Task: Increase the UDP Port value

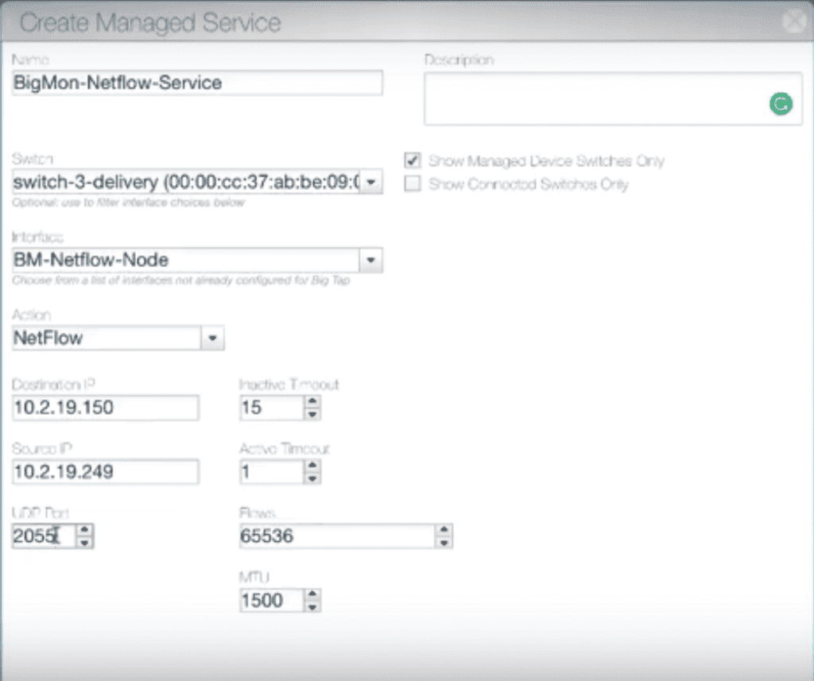Action: coord(84,530)
